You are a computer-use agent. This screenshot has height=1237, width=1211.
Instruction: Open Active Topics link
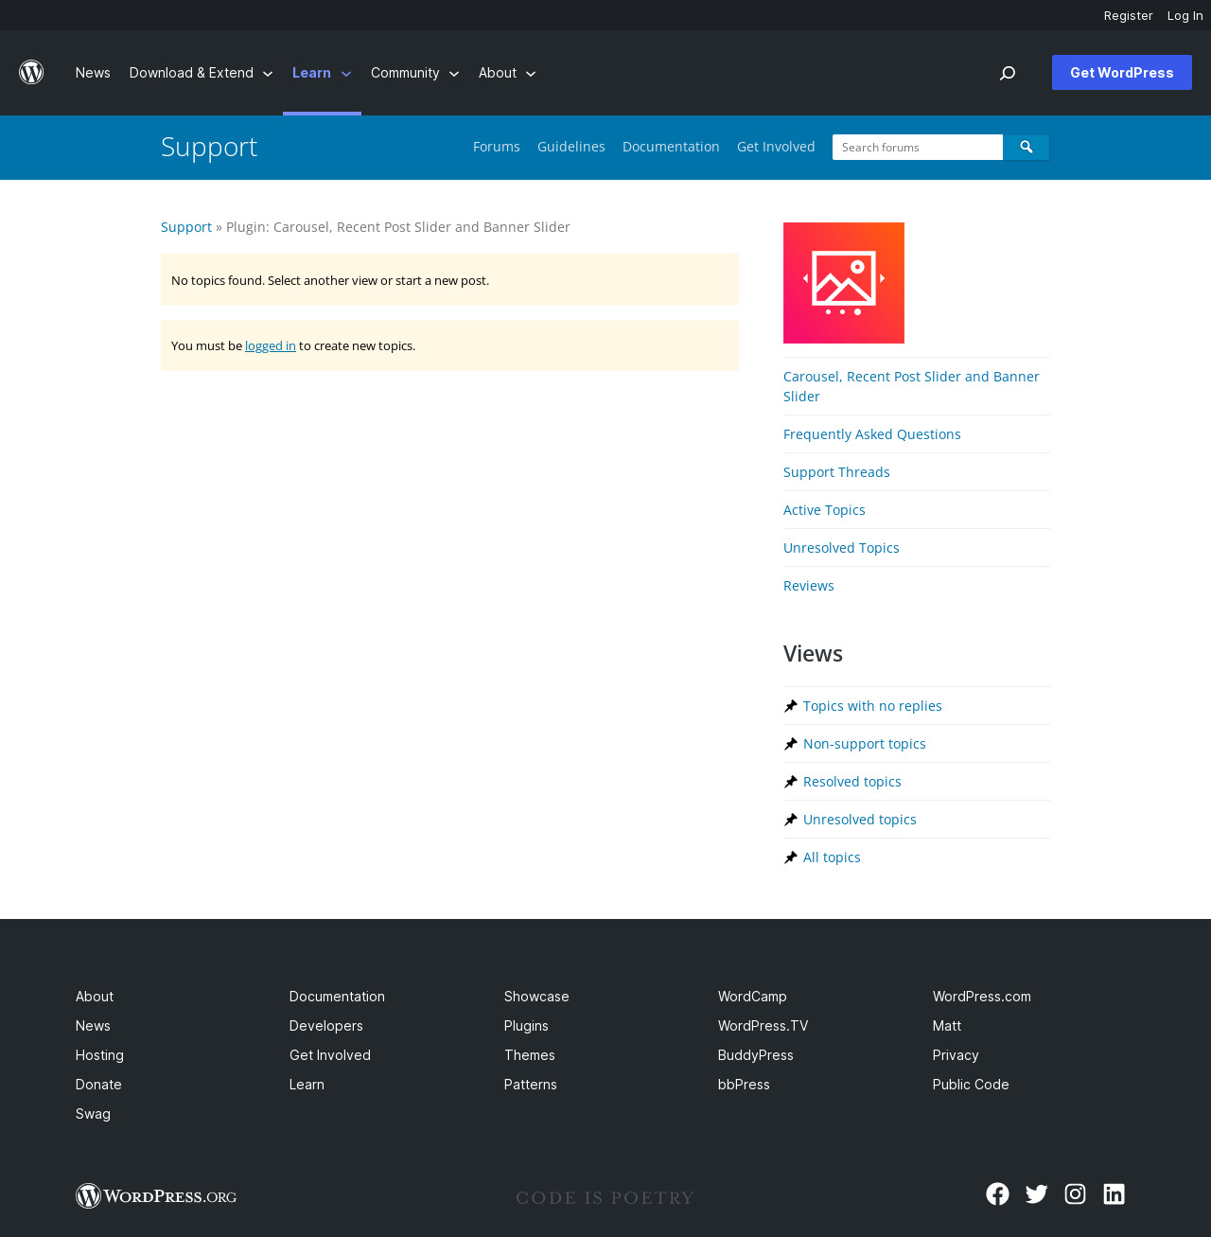tap(824, 510)
